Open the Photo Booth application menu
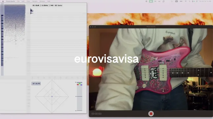This screenshot has width=213, height=119. click(x=10, y=1)
